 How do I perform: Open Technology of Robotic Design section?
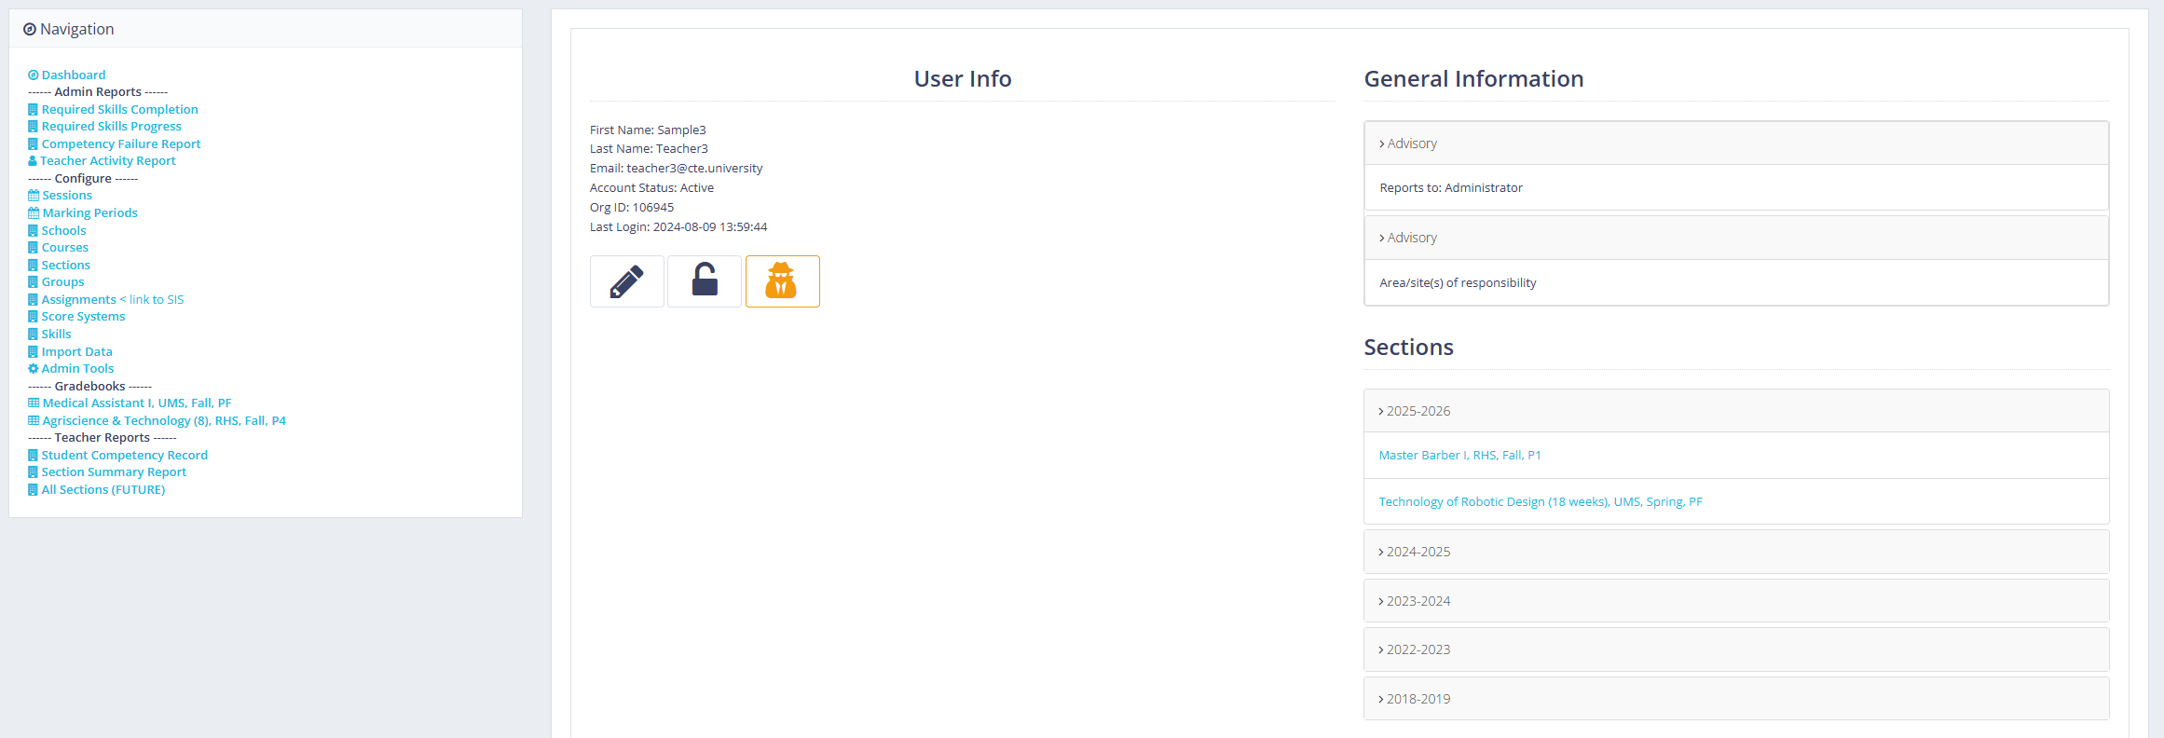[x=1540, y=502]
